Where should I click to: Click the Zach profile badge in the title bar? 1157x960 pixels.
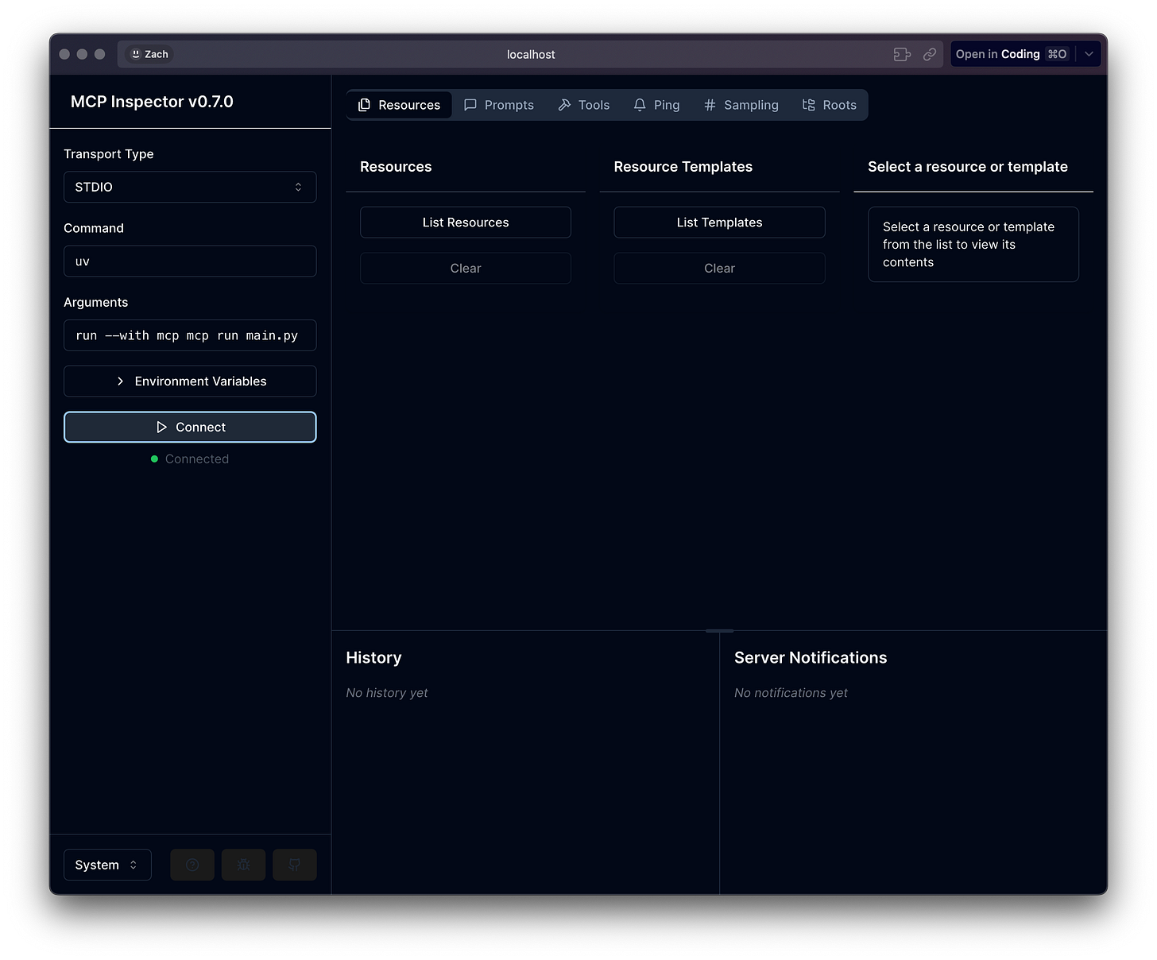[x=149, y=54]
